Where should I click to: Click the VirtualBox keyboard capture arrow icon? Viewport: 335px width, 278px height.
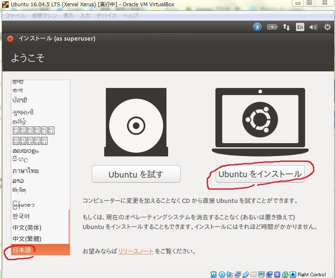pos(293,274)
